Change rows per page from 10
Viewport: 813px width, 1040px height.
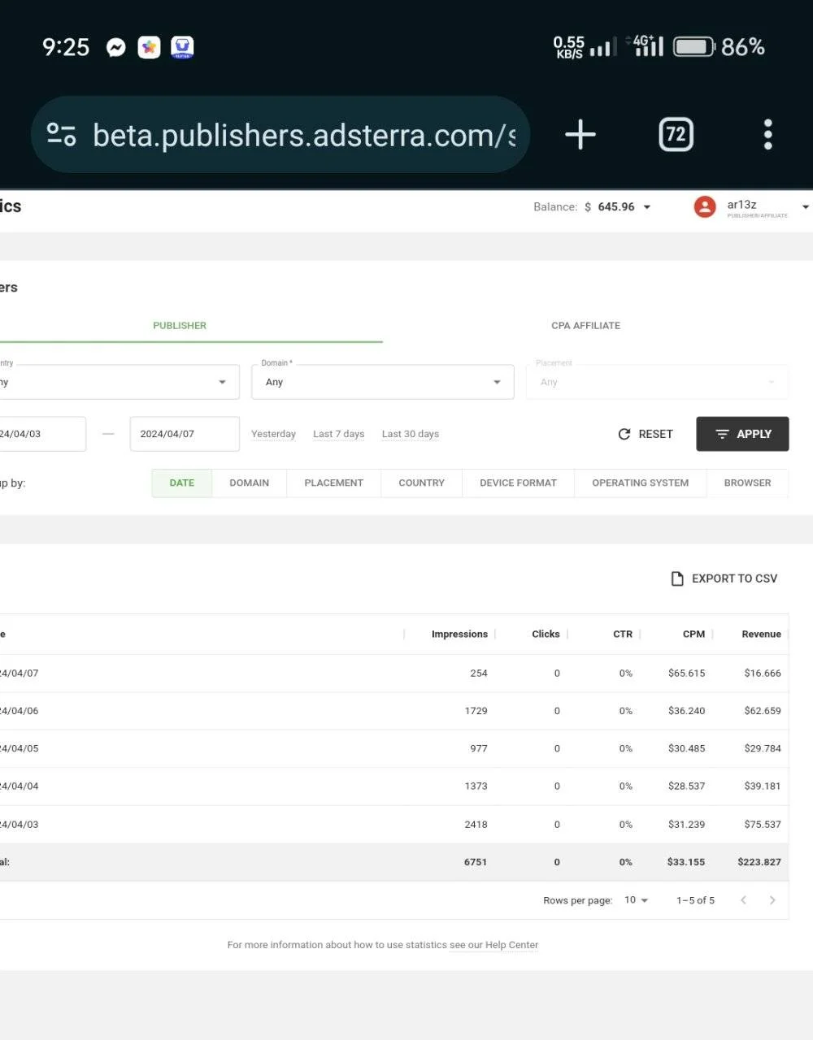(636, 900)
